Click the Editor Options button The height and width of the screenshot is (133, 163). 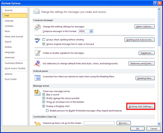point(145,27)
